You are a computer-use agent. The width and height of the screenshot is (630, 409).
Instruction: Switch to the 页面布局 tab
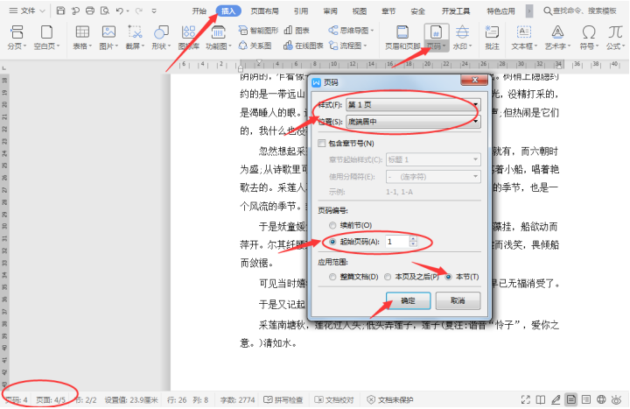point(264,11)
